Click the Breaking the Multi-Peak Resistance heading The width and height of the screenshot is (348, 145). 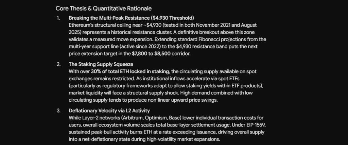point(132,18)
